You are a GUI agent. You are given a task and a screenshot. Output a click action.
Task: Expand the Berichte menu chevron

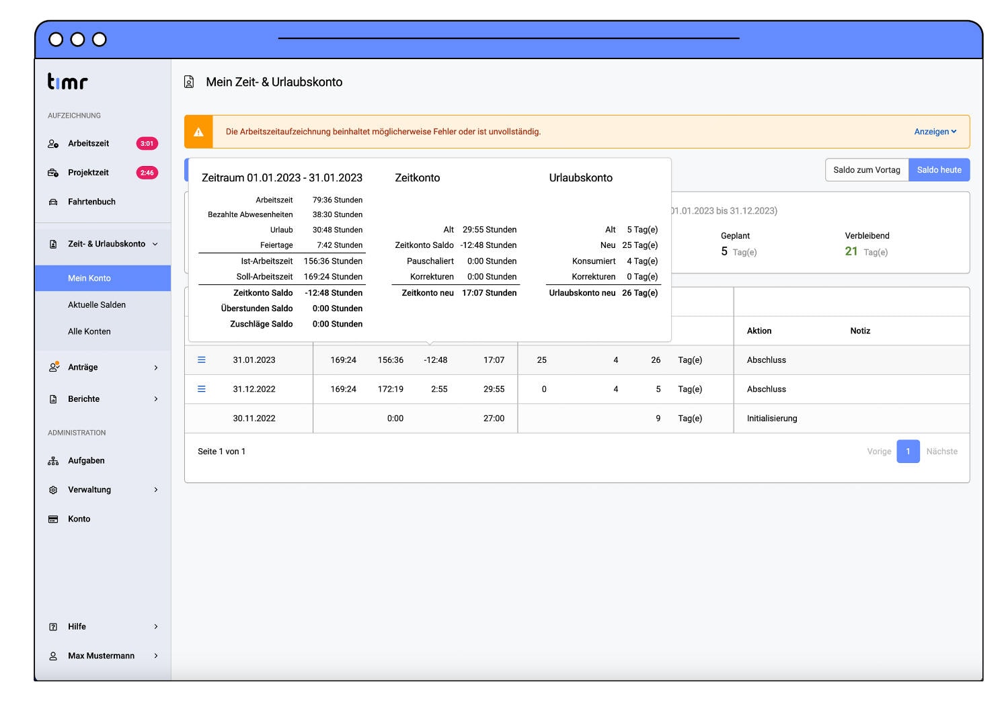tap(156, 399)
